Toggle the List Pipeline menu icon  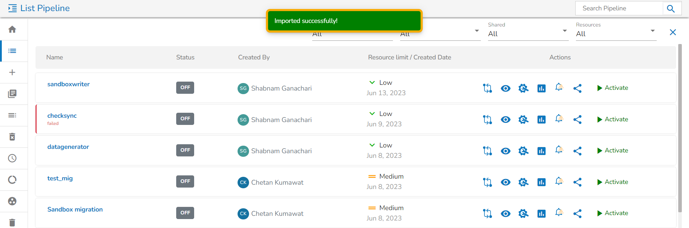coord(13,8)
